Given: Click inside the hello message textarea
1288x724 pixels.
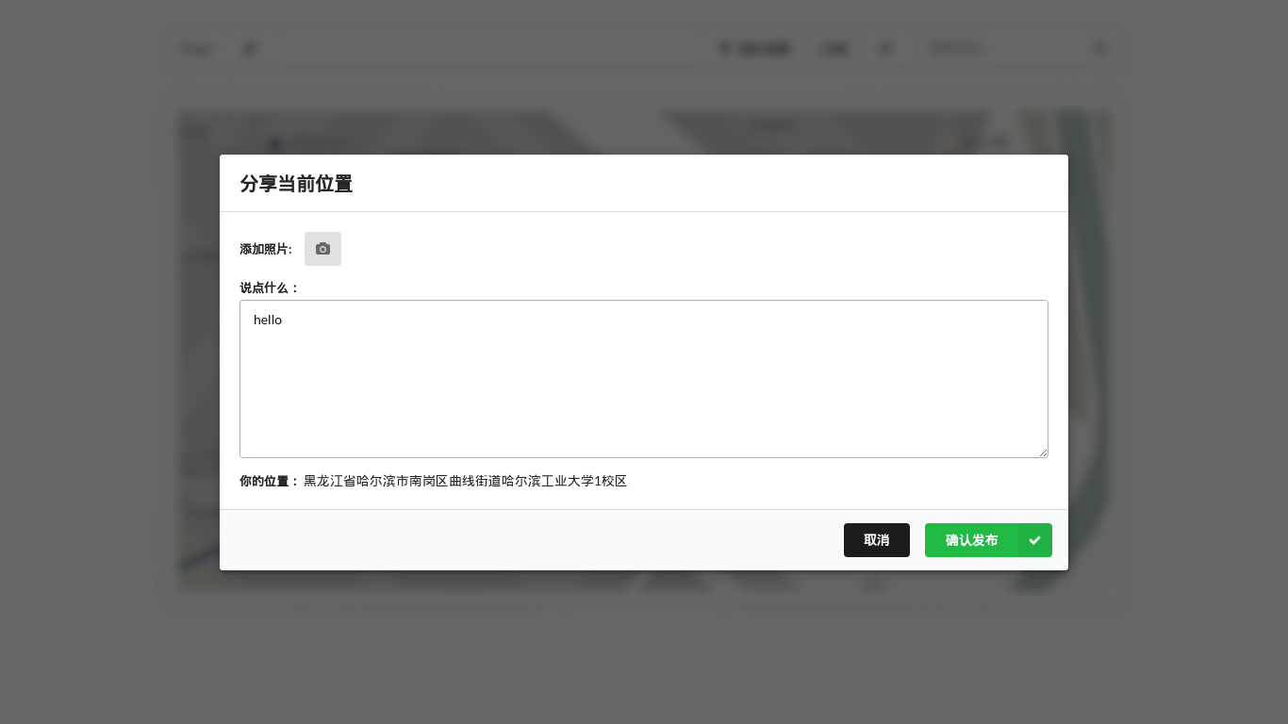Looking at the screenshot, I should [644, 379].
